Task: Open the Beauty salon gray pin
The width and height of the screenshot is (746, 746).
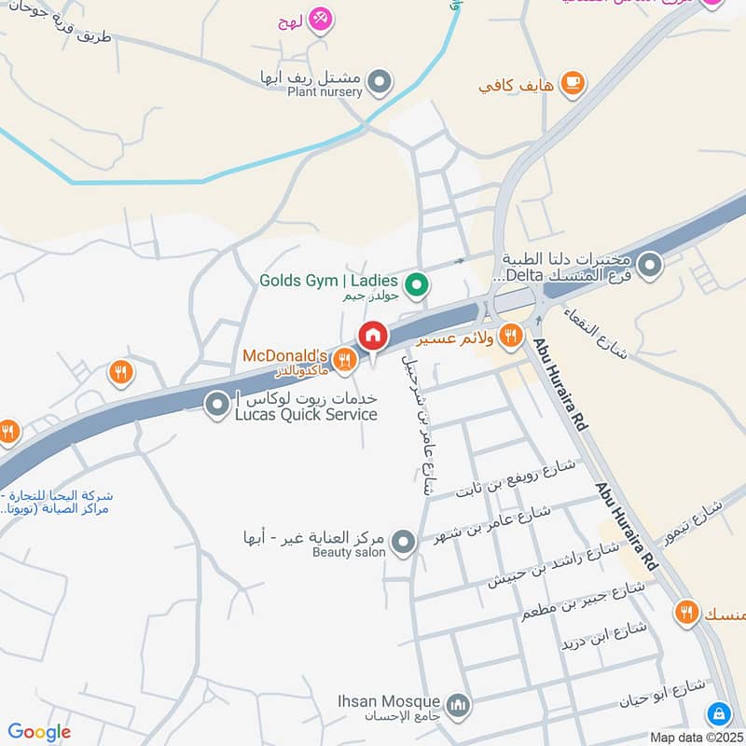Action: coord(404,543)
